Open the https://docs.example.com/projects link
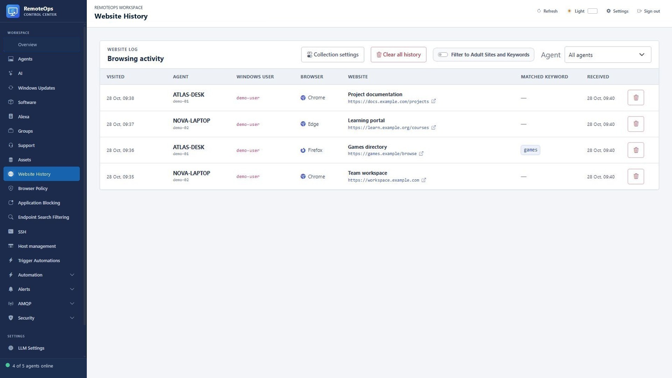 [x=388, y=101]
